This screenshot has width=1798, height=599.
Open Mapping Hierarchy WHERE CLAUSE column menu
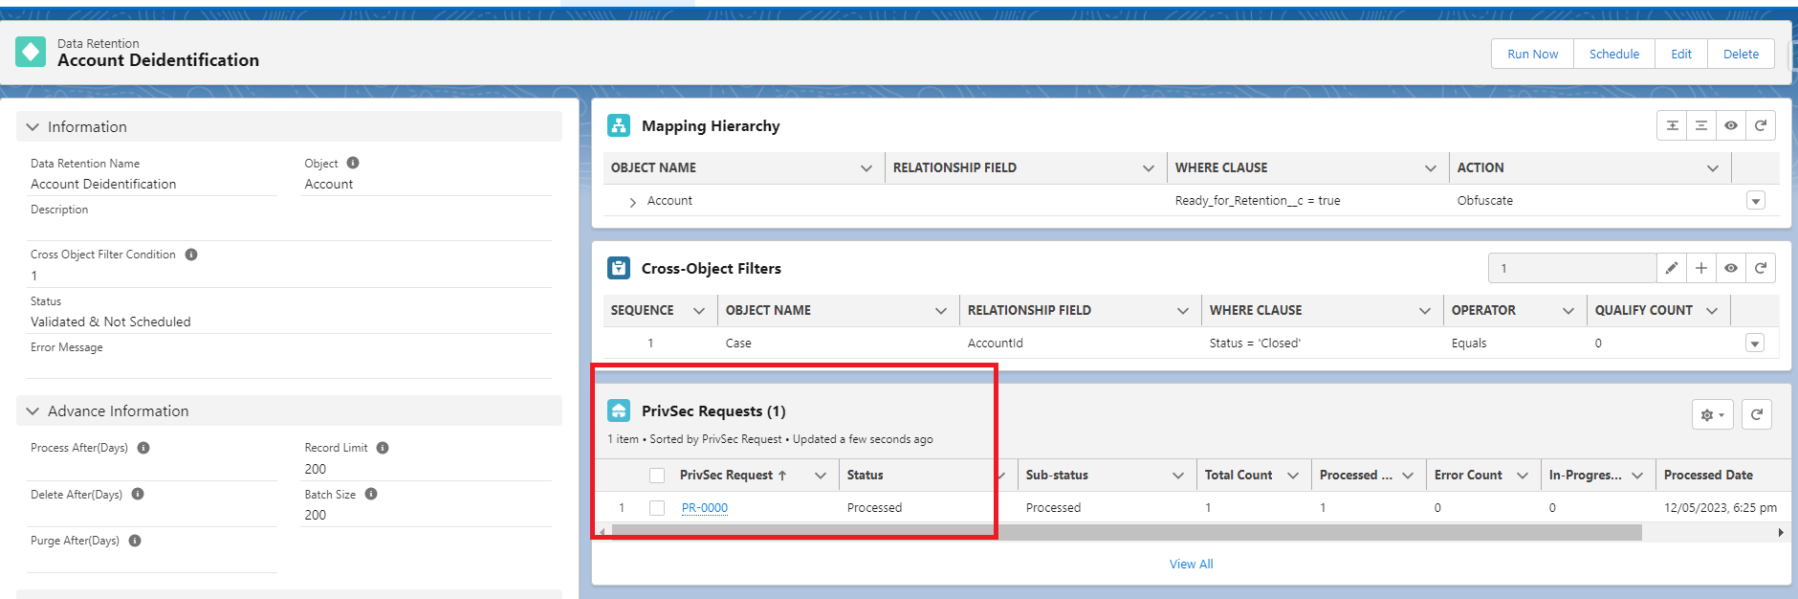[1431, 168]
